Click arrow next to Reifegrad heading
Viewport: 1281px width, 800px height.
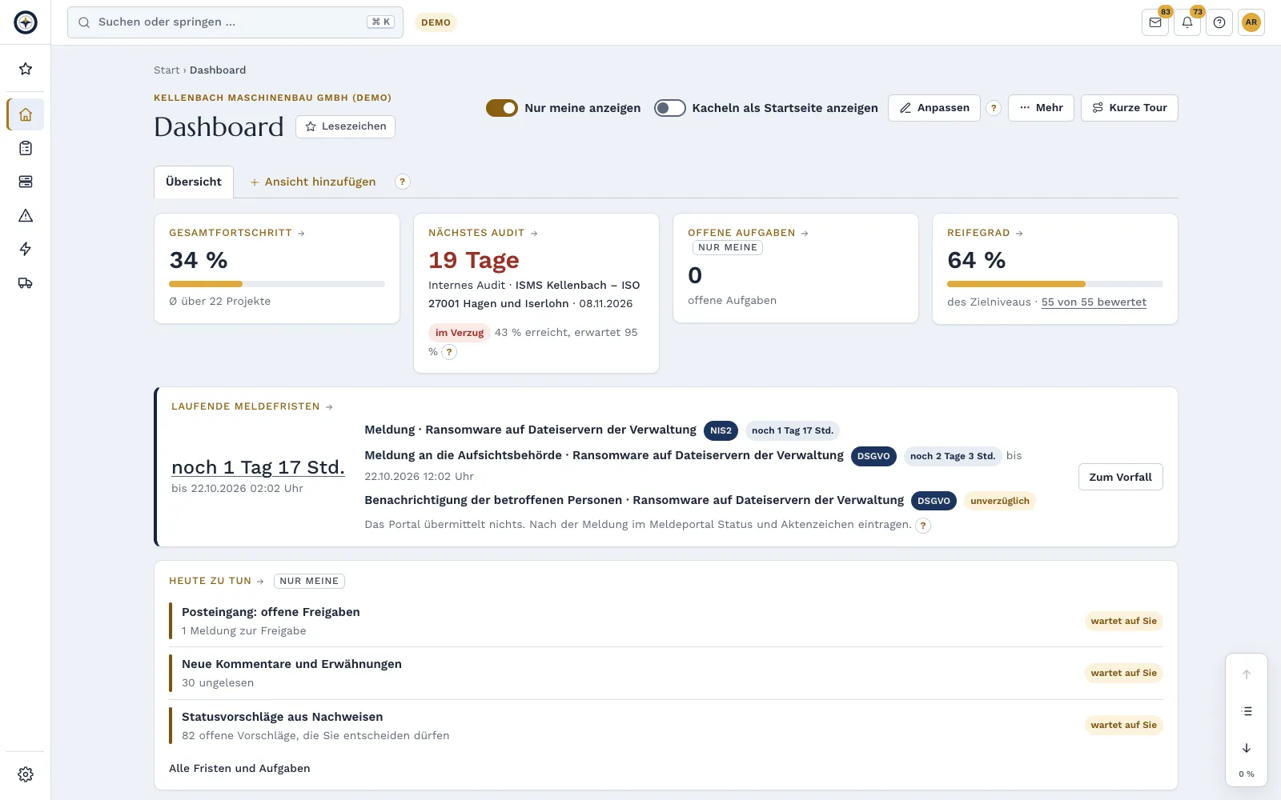1019,234
